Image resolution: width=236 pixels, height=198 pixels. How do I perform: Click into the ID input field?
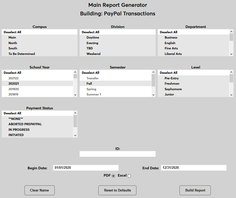pos(117,154)
